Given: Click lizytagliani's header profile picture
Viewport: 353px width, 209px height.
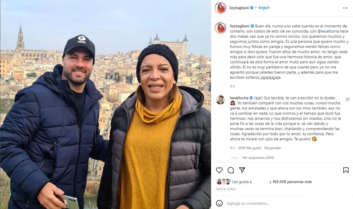Looking at the screenshot, I should 220,8.
